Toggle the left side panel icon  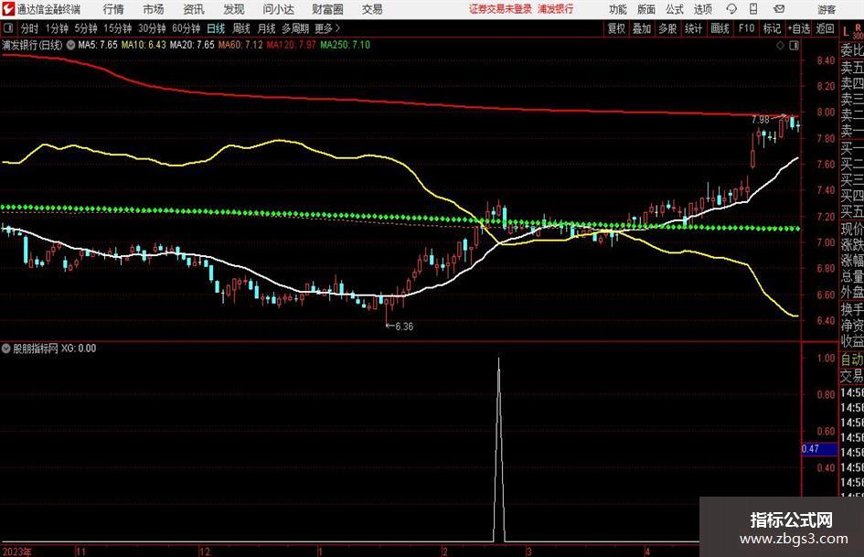(7, 28)
